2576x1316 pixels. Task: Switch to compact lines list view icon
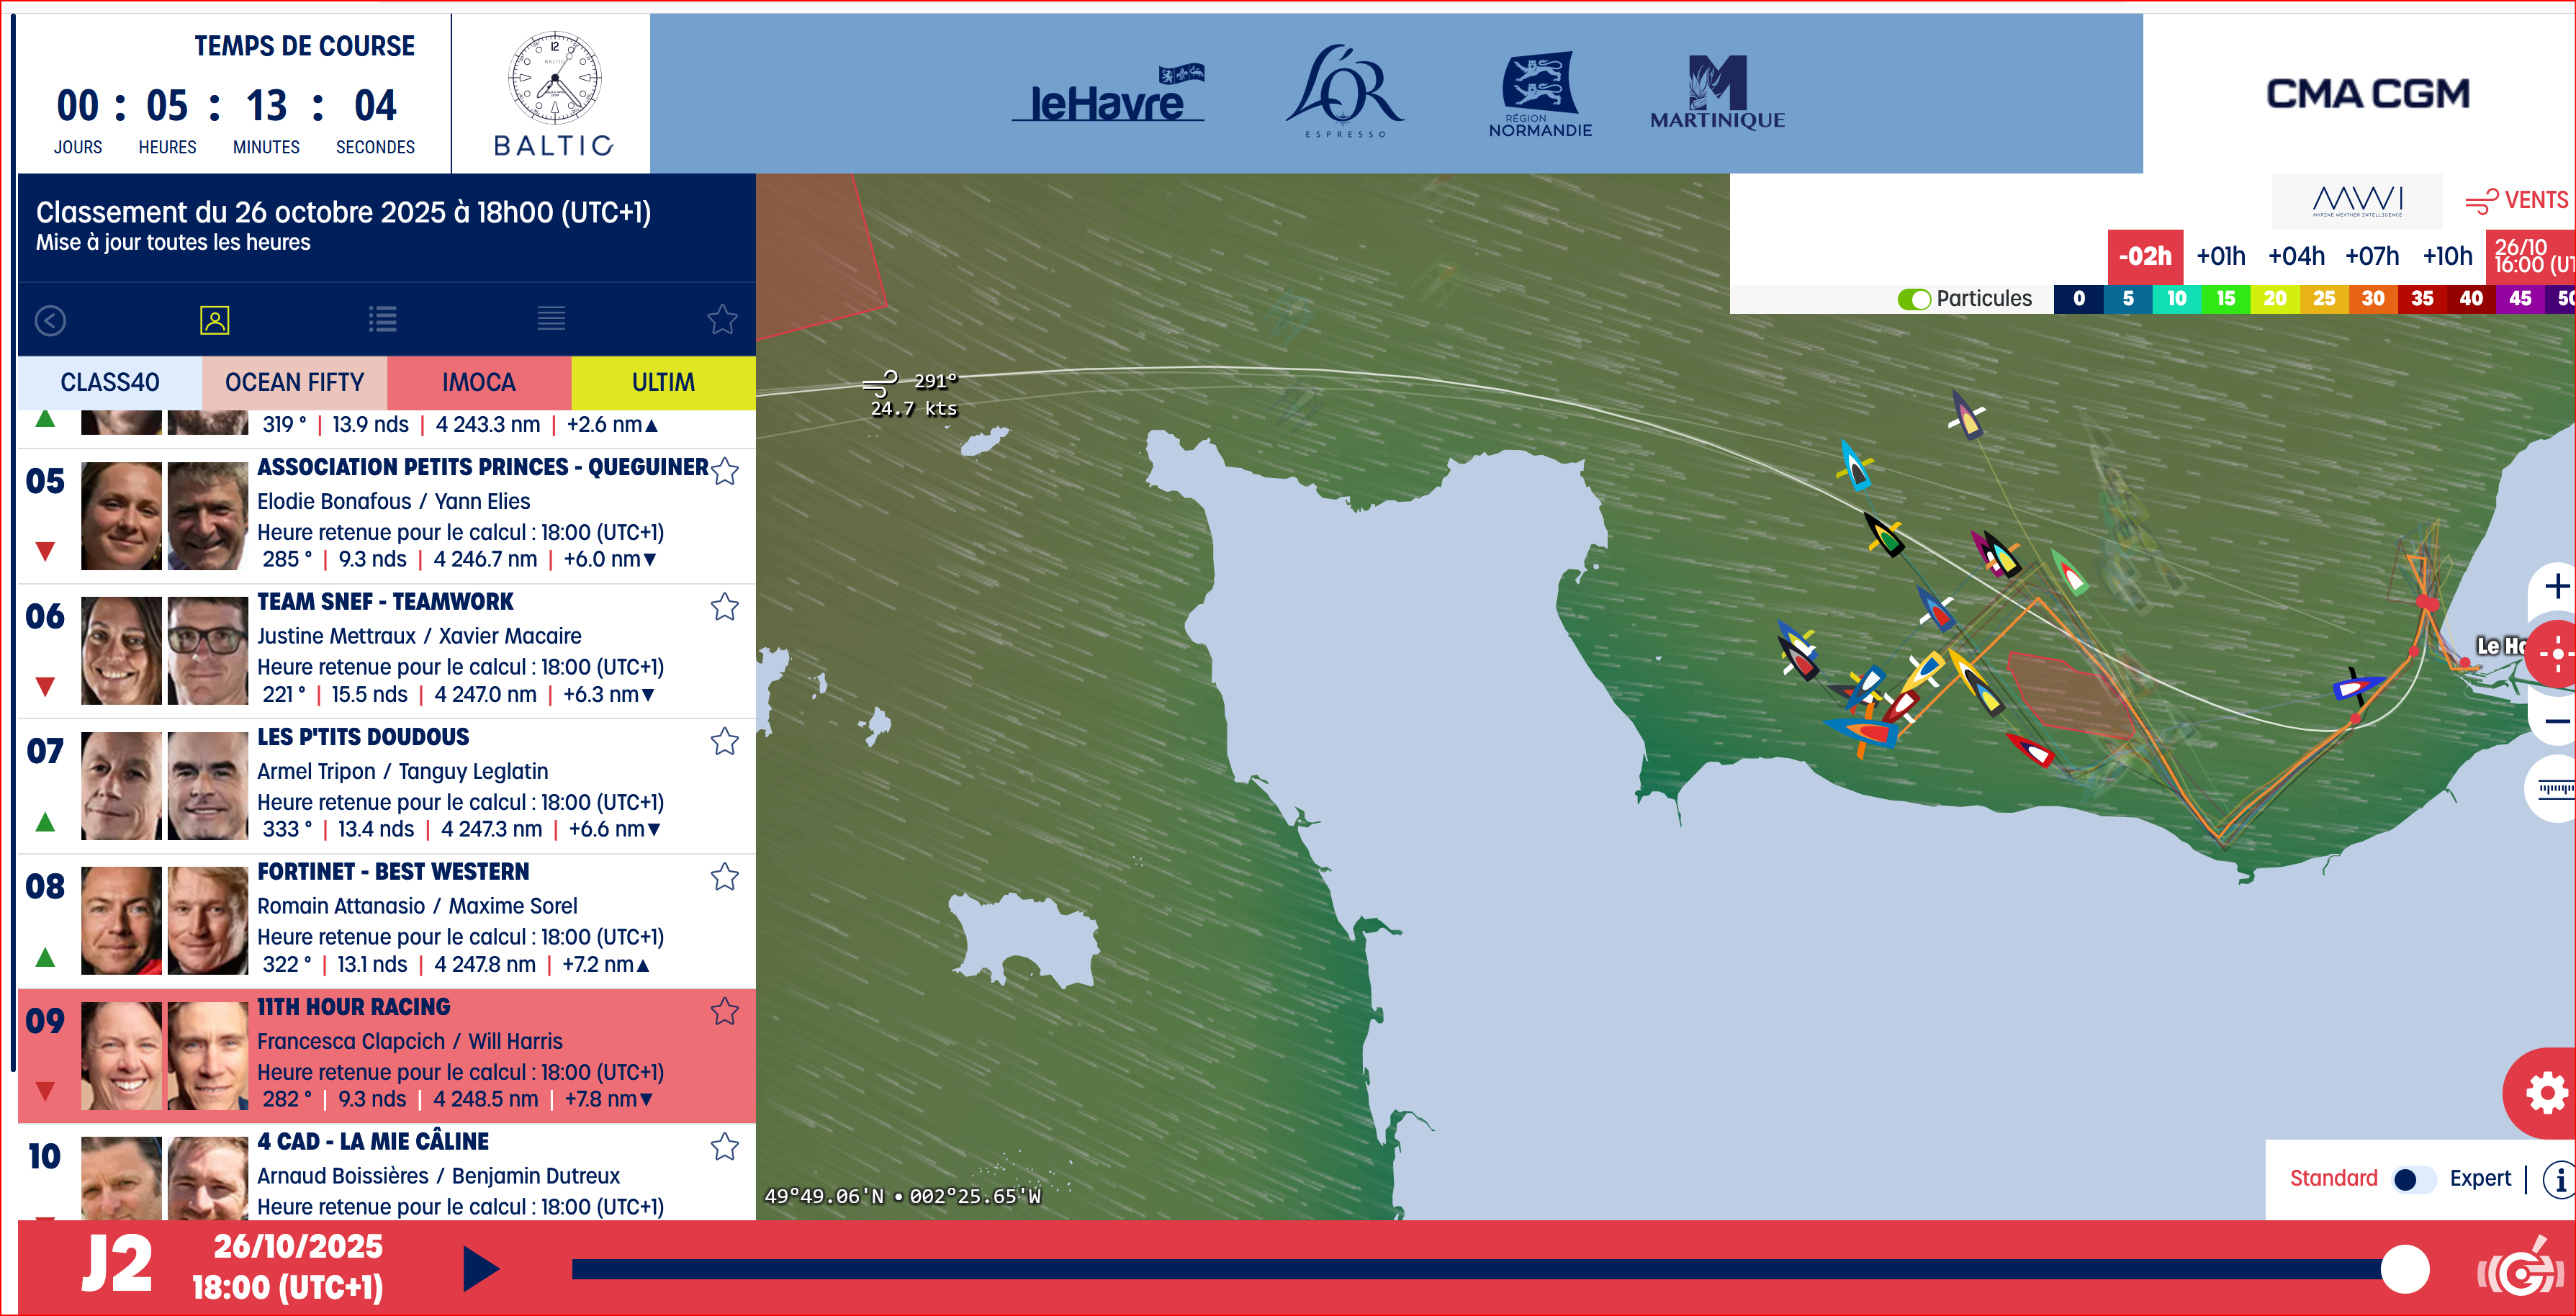(x=551, y=319)
